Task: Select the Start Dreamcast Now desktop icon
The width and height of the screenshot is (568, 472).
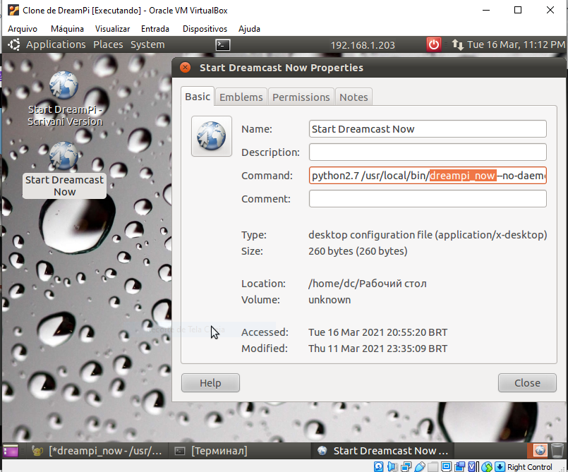Action: click(64, 169)
